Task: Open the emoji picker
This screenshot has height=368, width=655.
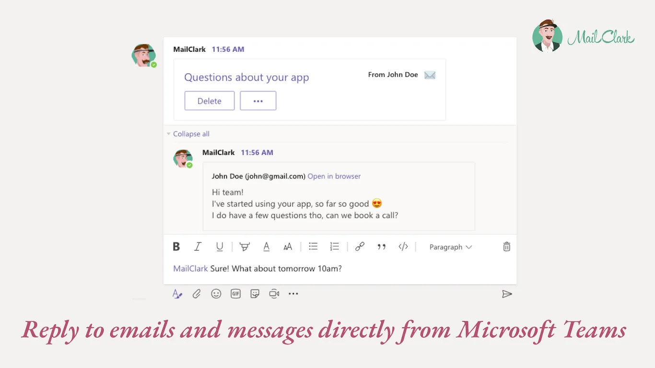Action: tap(216, 294)
